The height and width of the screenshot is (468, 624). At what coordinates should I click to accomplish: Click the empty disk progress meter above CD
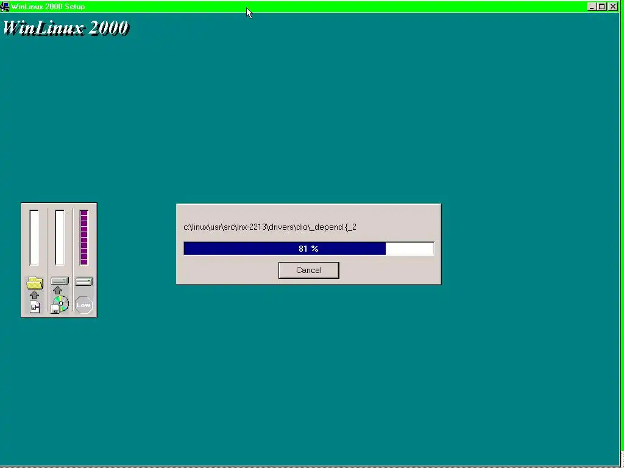tap(60, 238)
